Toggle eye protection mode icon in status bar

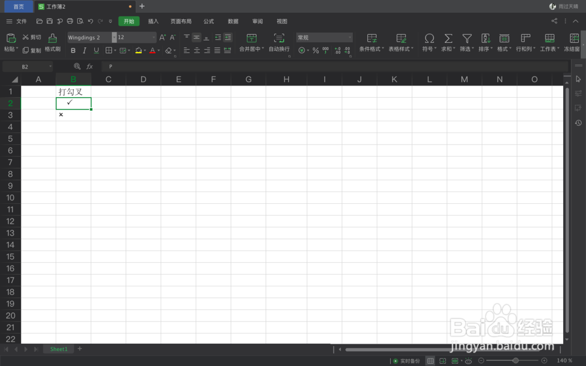pyautogui.click(x=468, y=361)
